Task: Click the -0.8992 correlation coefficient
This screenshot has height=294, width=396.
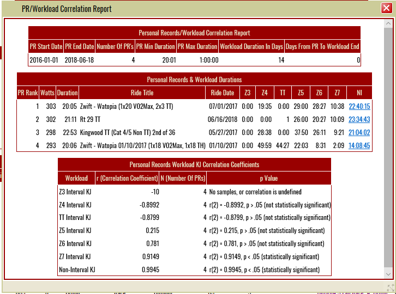Action: click(x=149, y=205)
